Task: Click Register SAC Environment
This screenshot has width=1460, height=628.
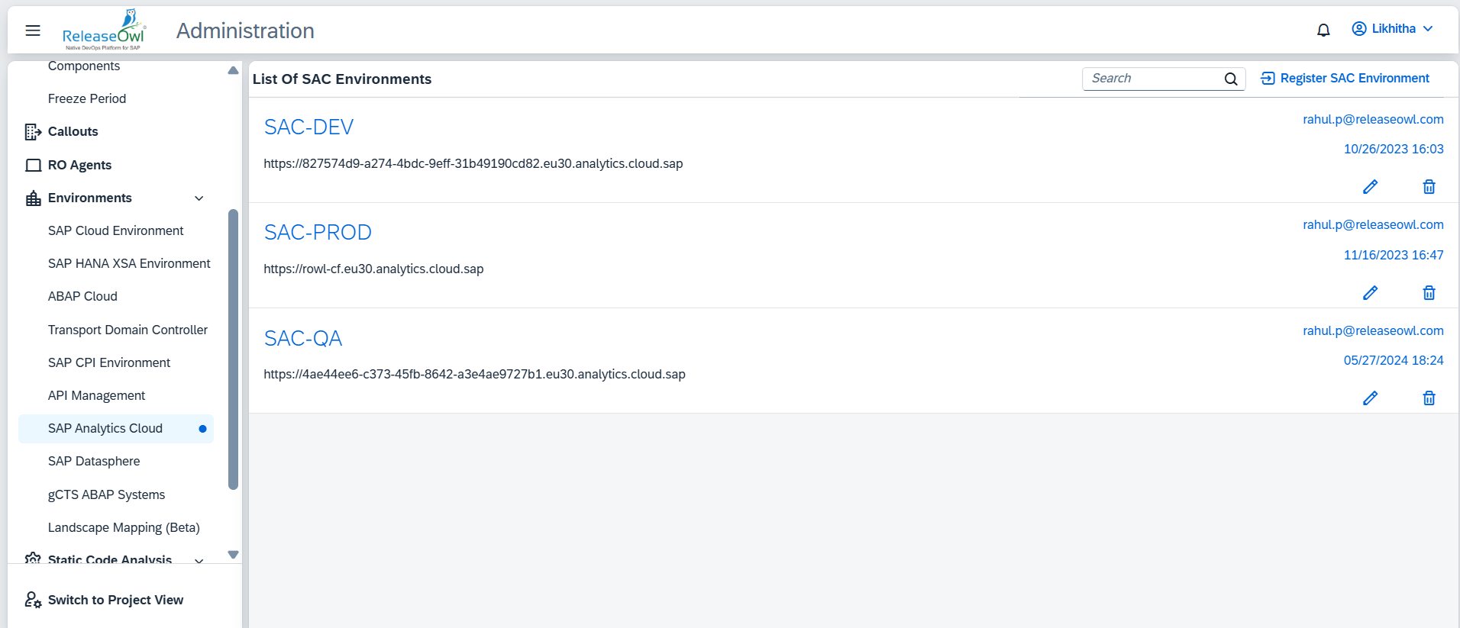Action: (1345, 79)
